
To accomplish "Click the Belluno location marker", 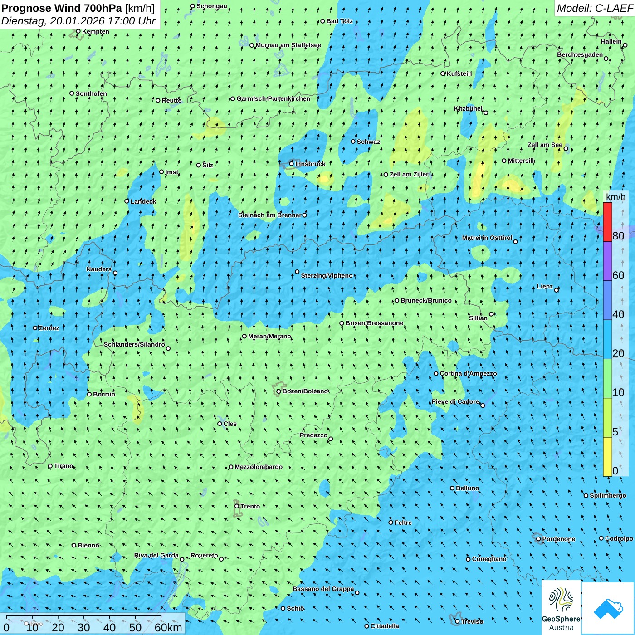I will [x=452, y=488].
